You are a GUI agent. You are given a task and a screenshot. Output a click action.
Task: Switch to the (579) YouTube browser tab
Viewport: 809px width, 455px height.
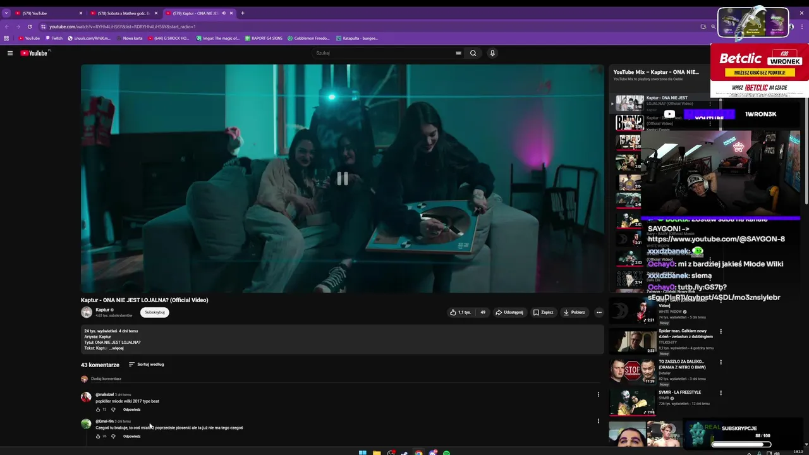[x=49, y=13]
